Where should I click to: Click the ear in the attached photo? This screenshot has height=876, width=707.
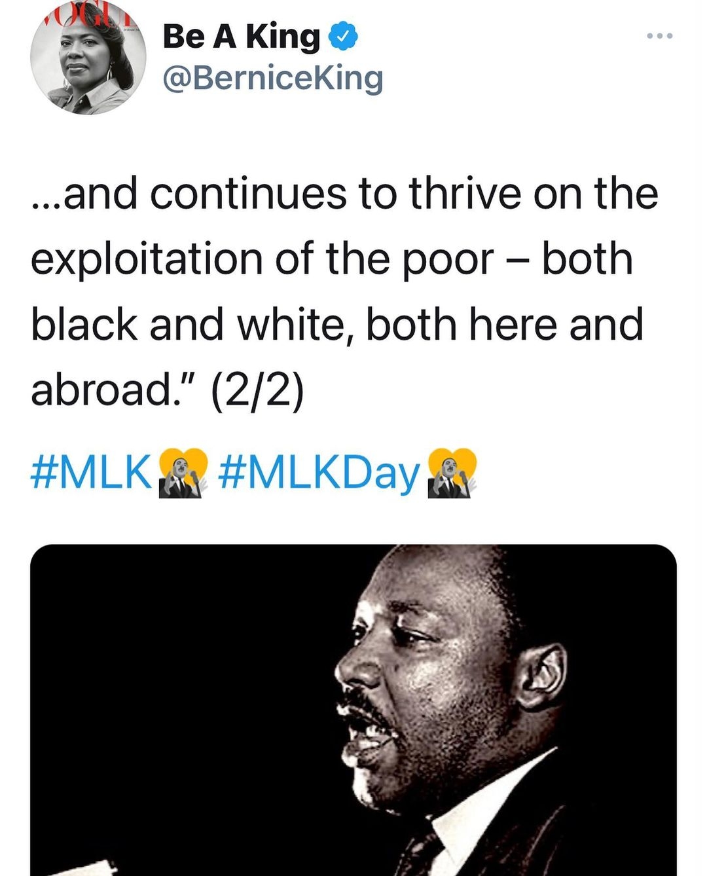(x=541, y=678)
